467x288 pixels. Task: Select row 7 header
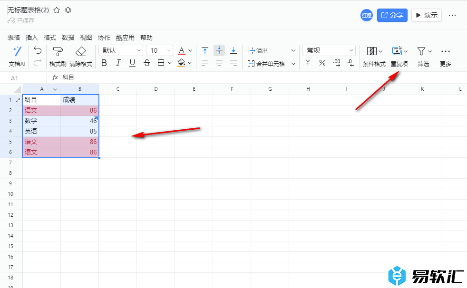click(x=11, y=163)
